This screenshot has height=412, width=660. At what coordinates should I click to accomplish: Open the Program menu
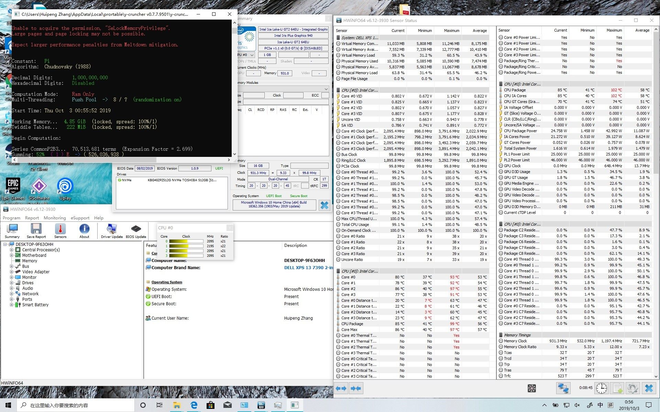tap(11, 218)
